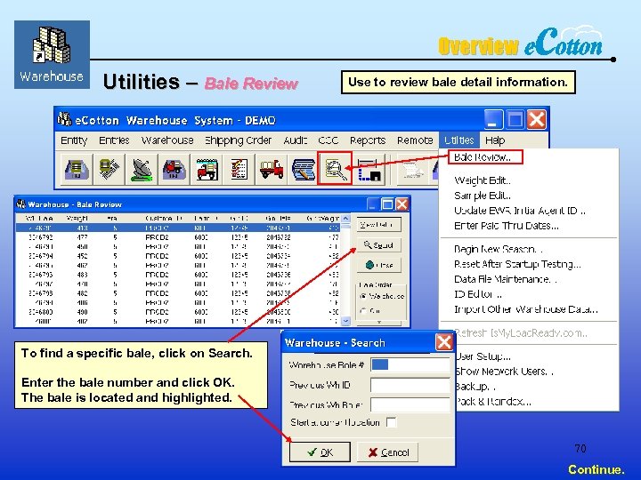Select Reset After Startup Testing entry

click(x=517, y=264)
